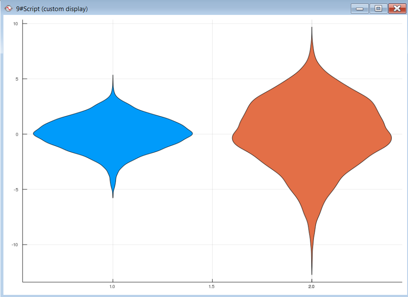Select the orange violin body
The image size is (408, 297).
(312, 141)
